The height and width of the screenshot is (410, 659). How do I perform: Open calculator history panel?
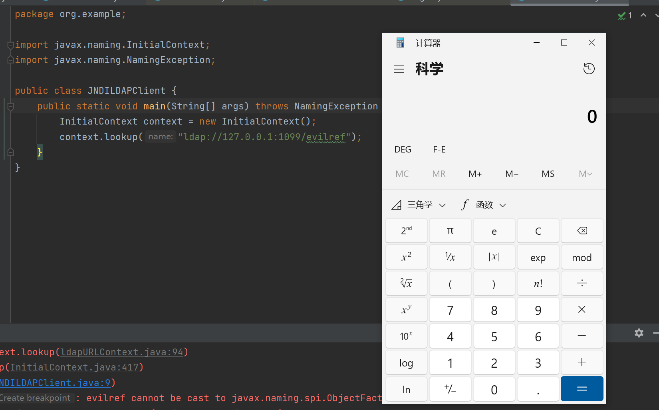coord(589,69)
